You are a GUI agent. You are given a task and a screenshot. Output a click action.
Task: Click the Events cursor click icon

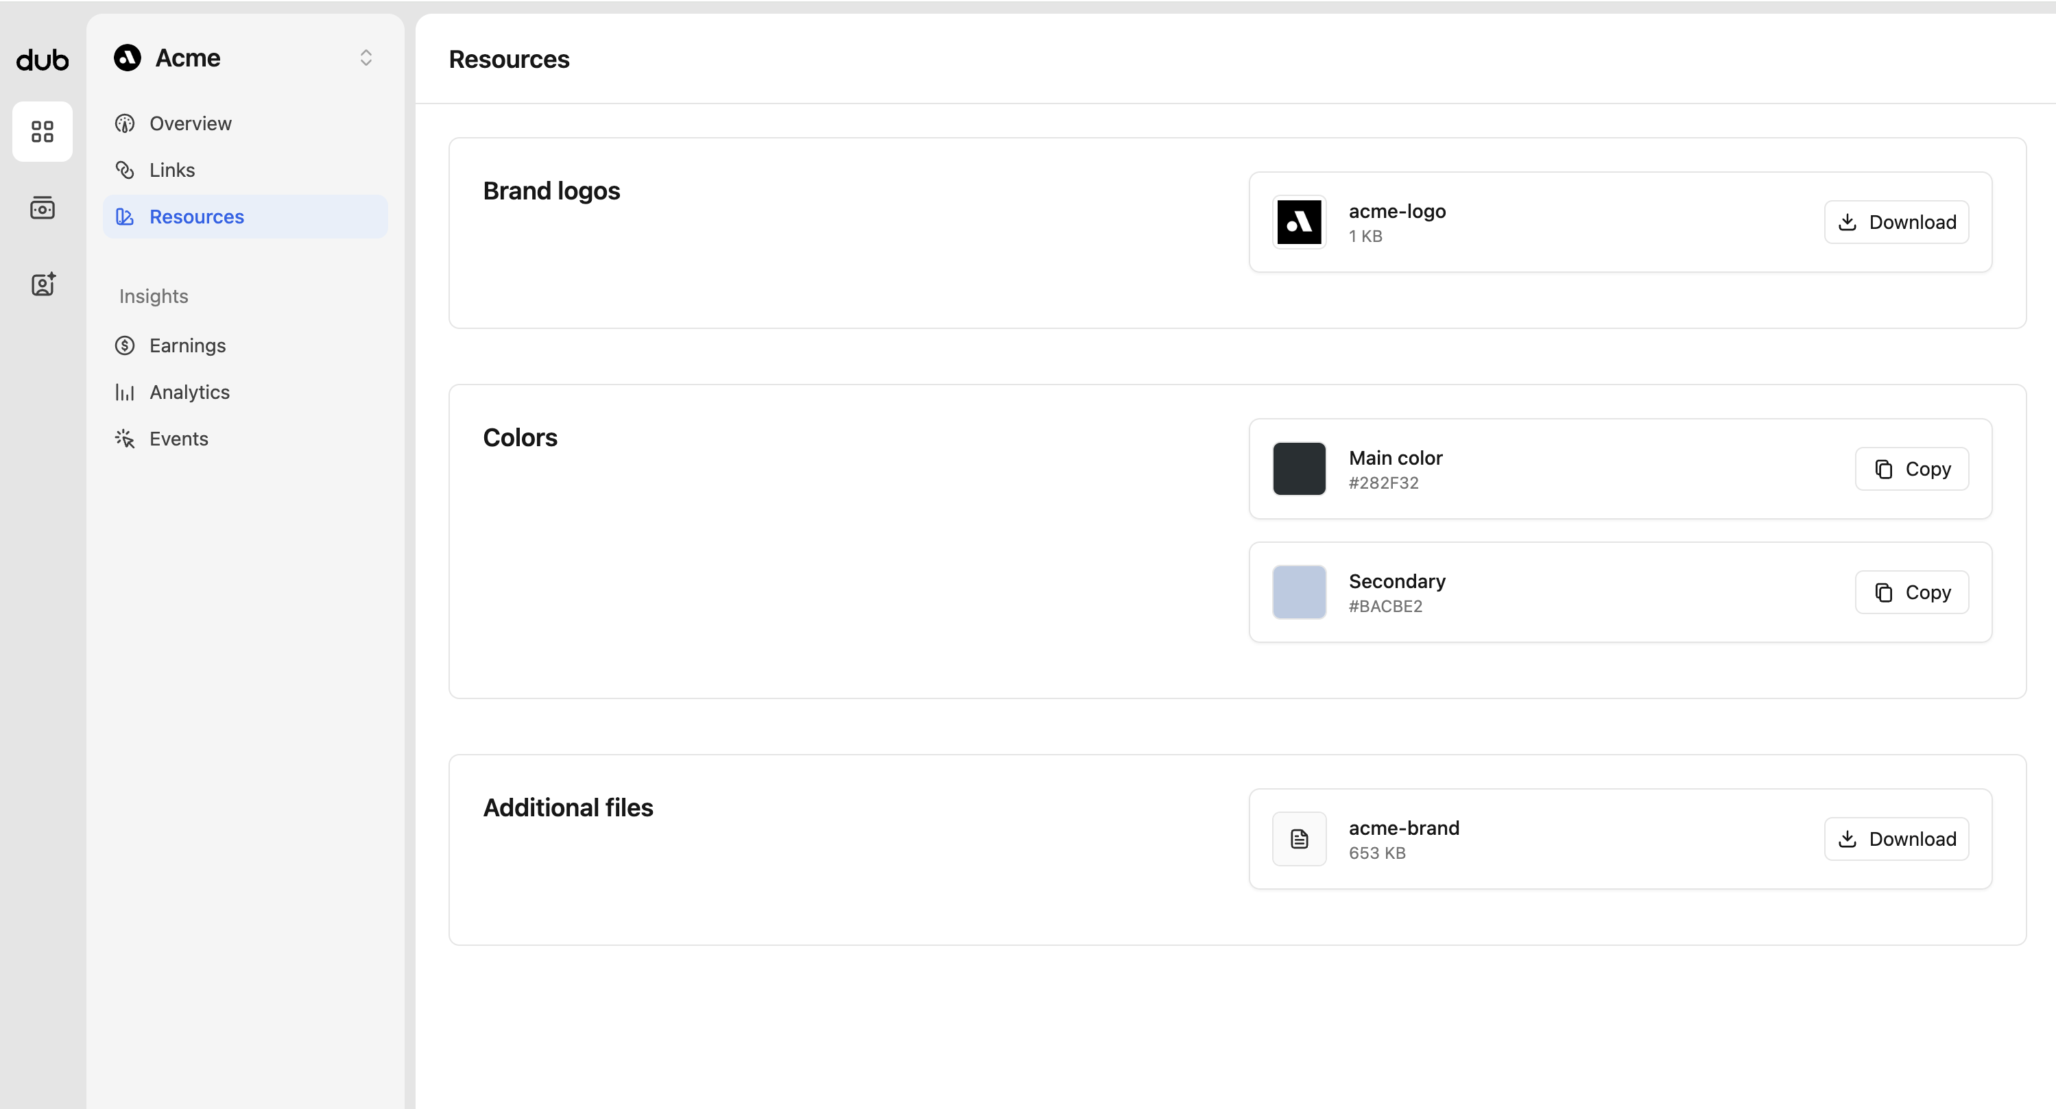(125, 439)
